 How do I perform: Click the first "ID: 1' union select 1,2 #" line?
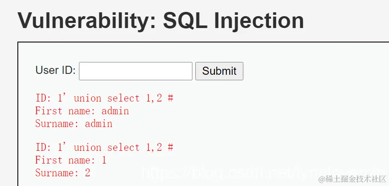[104, 98]
